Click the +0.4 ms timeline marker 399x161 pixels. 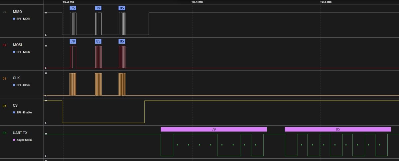pos(197,2)
